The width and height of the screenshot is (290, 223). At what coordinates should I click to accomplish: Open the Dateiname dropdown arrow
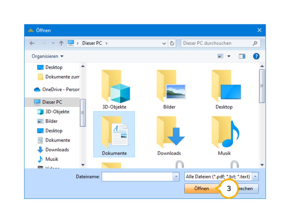point(176,177)
